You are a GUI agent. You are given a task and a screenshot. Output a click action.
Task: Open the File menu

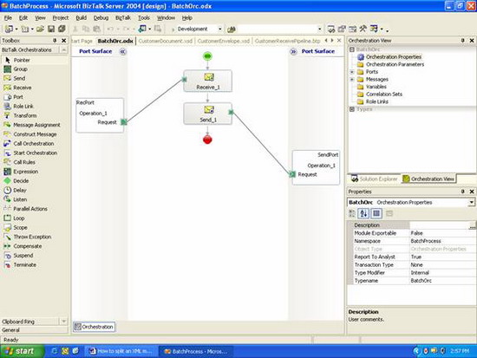tap(8, 18)
